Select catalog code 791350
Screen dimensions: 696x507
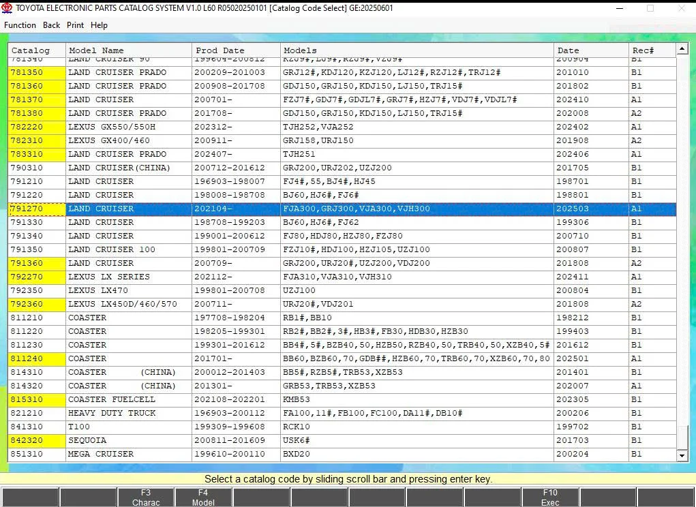coord(37,249)
